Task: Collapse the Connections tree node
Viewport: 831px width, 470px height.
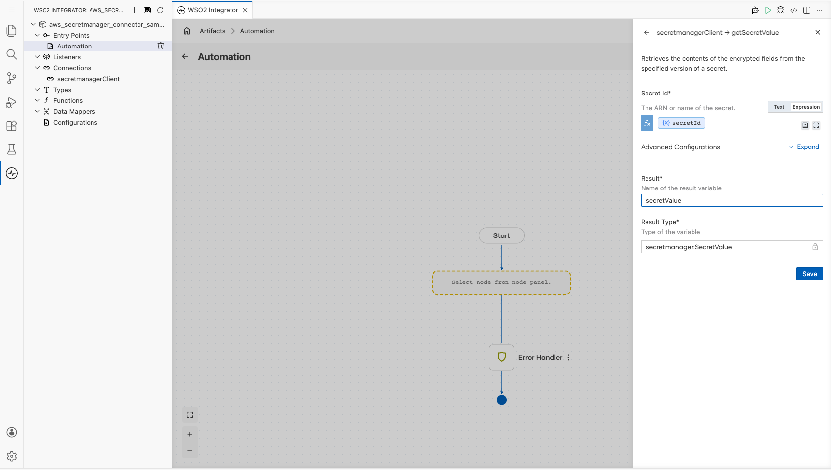Action: click(x=37, y=68)
